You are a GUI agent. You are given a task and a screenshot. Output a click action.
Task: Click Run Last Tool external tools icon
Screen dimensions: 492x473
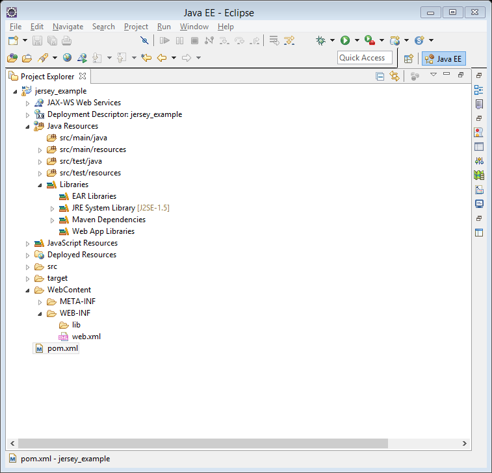click(x=370, y=40)
